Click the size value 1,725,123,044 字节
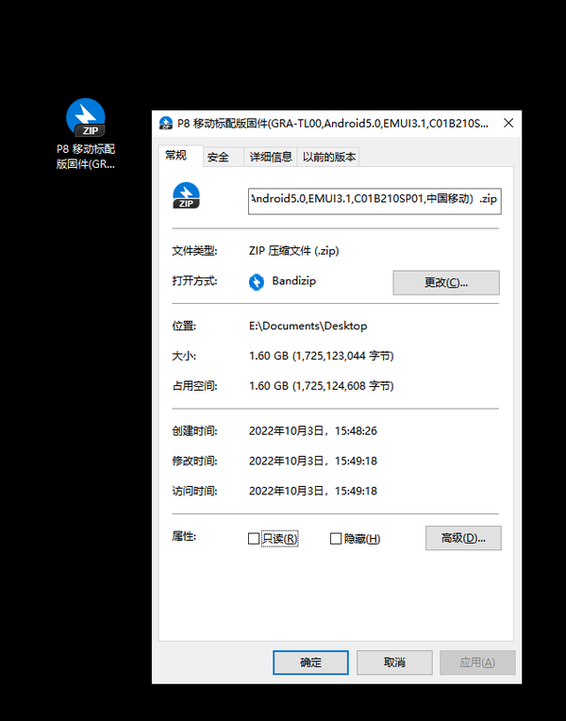Viewport: 566px width, 721px height. (x=343, y=356)
